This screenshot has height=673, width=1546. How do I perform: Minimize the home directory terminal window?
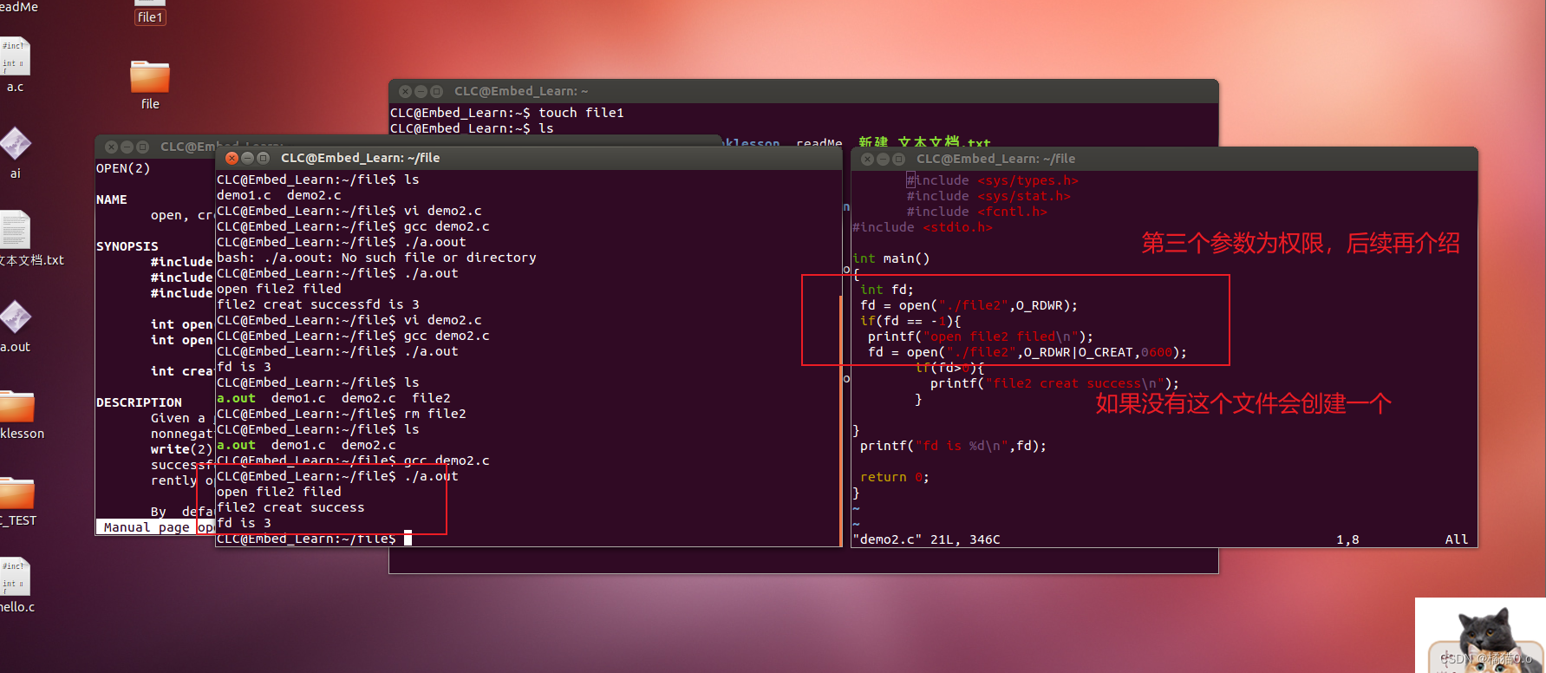pos(421,91)
